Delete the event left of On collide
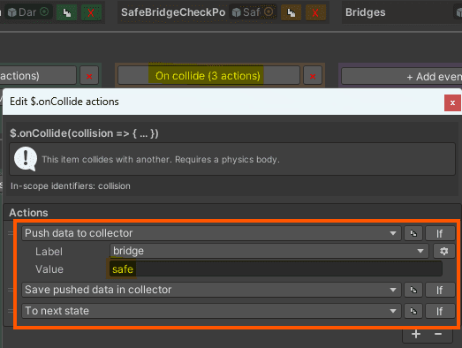 pos(89,76)
